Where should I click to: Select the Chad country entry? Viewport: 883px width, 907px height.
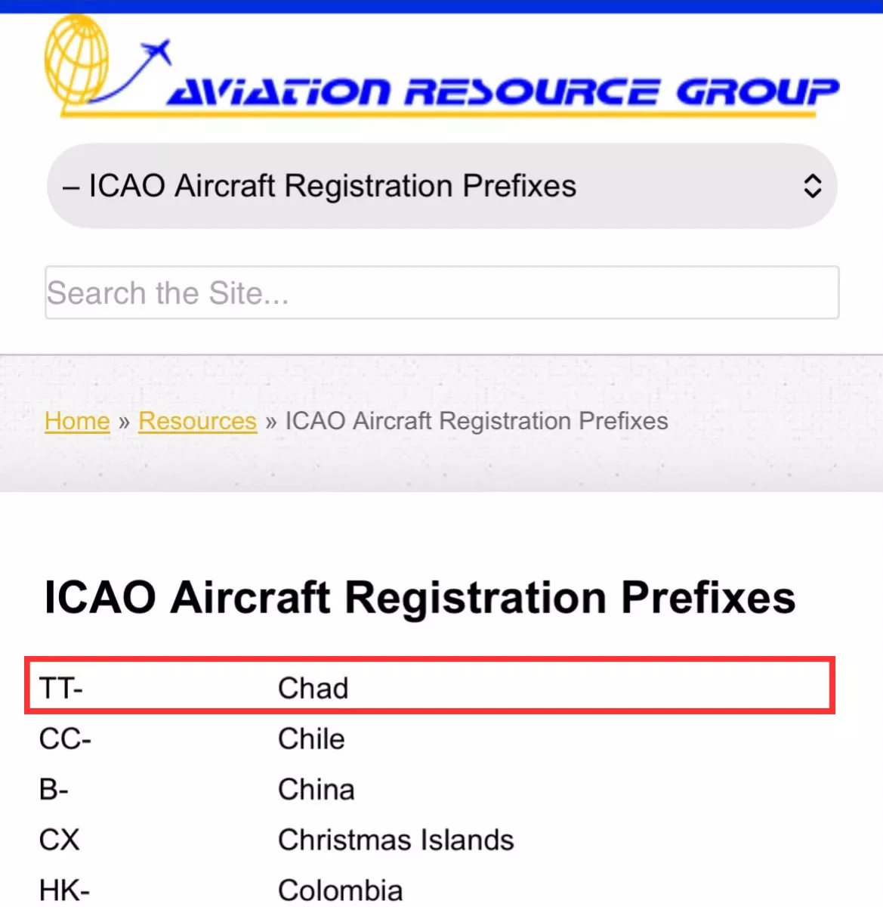[x=313, y=689]
